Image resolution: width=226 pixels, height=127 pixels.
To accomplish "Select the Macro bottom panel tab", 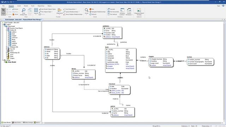I will click(x=37, y=122).
